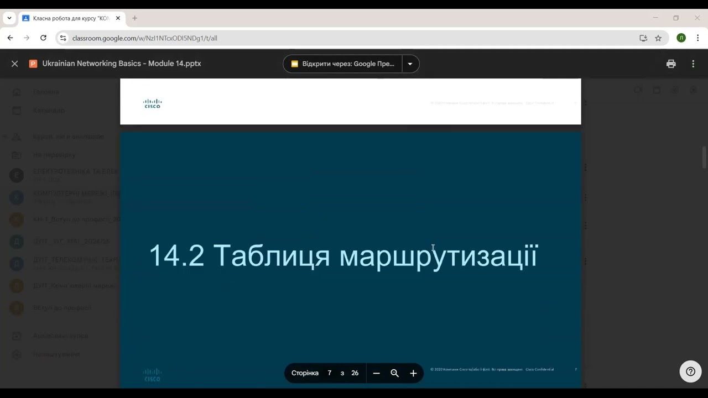708x398 pixels.
Task: Print the presentation with the printer icon
Action: [671, 64]
